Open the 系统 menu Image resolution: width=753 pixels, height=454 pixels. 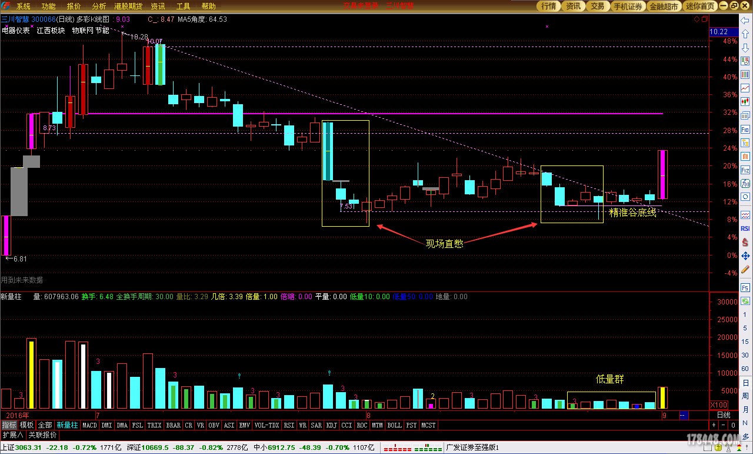coord(24,6)
